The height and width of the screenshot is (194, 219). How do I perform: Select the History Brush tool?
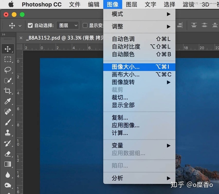pyautogui.click(x=8, y=143)
